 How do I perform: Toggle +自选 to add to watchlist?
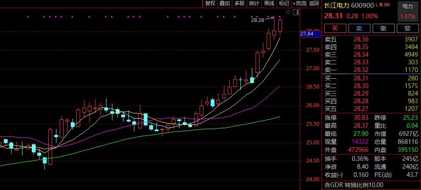pyautogui.click(x=299, y=3)
